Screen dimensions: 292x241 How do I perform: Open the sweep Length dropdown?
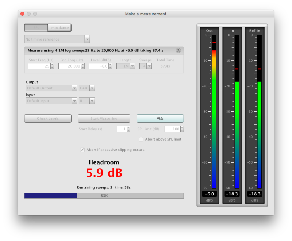tap(126, 66)
